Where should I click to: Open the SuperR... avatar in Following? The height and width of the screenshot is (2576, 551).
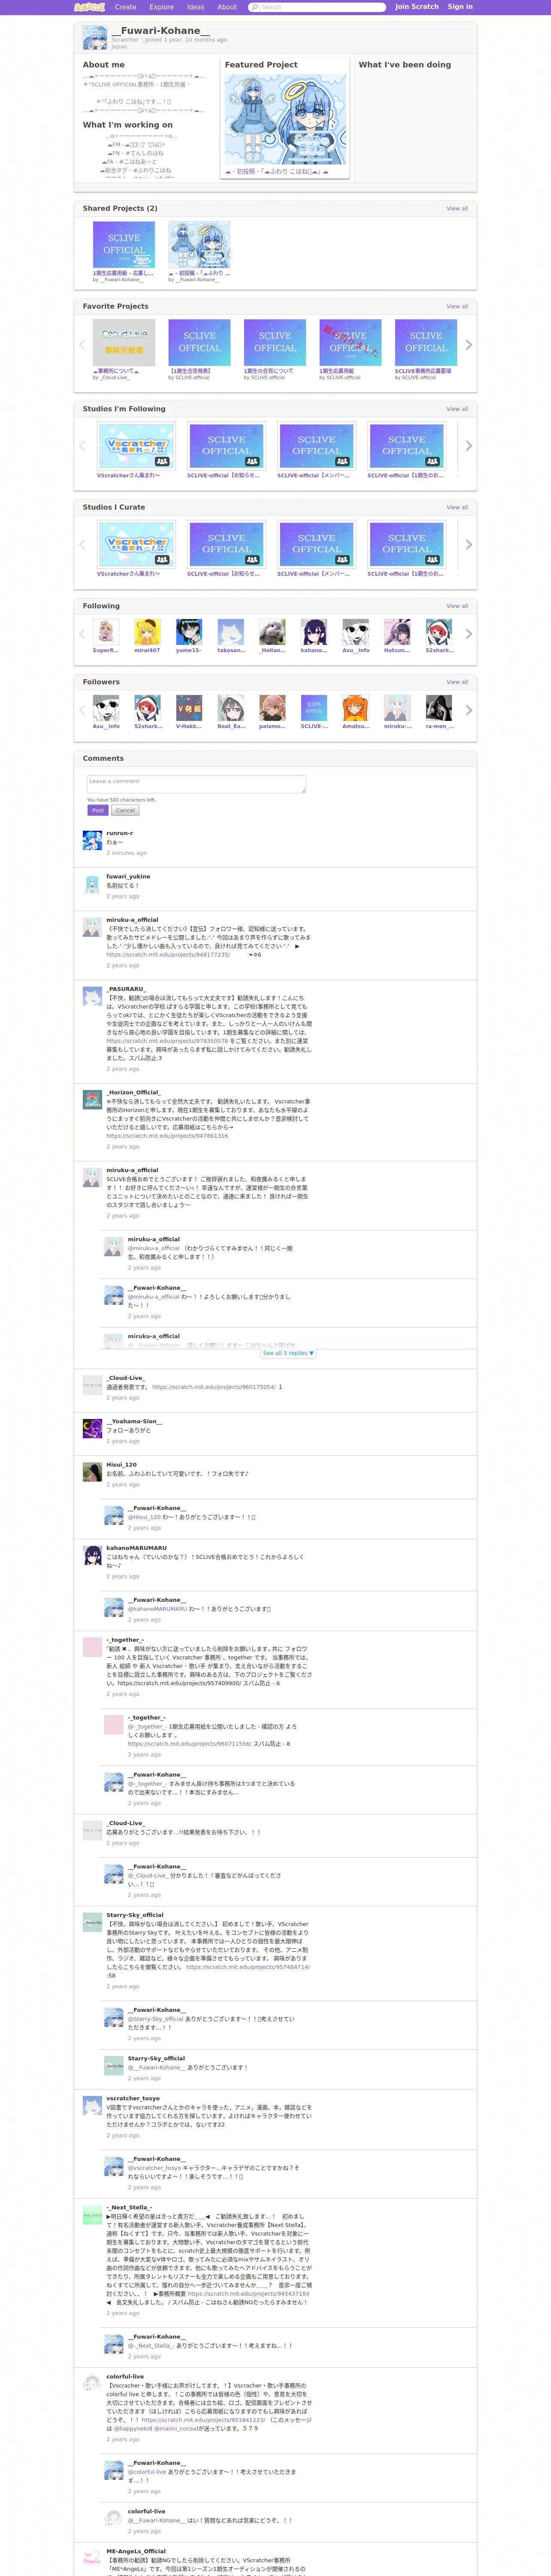[106, 632]
